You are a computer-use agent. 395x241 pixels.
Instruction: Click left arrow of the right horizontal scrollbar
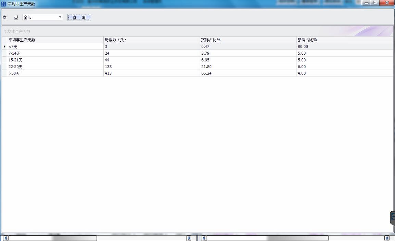point(204,238)
